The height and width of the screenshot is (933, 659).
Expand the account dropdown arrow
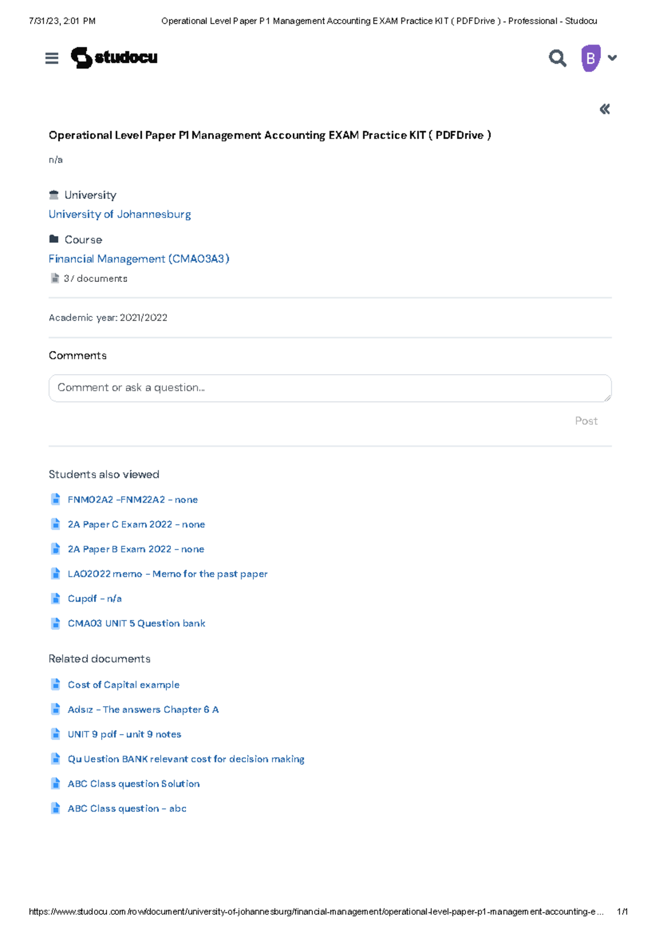point(612,58)
